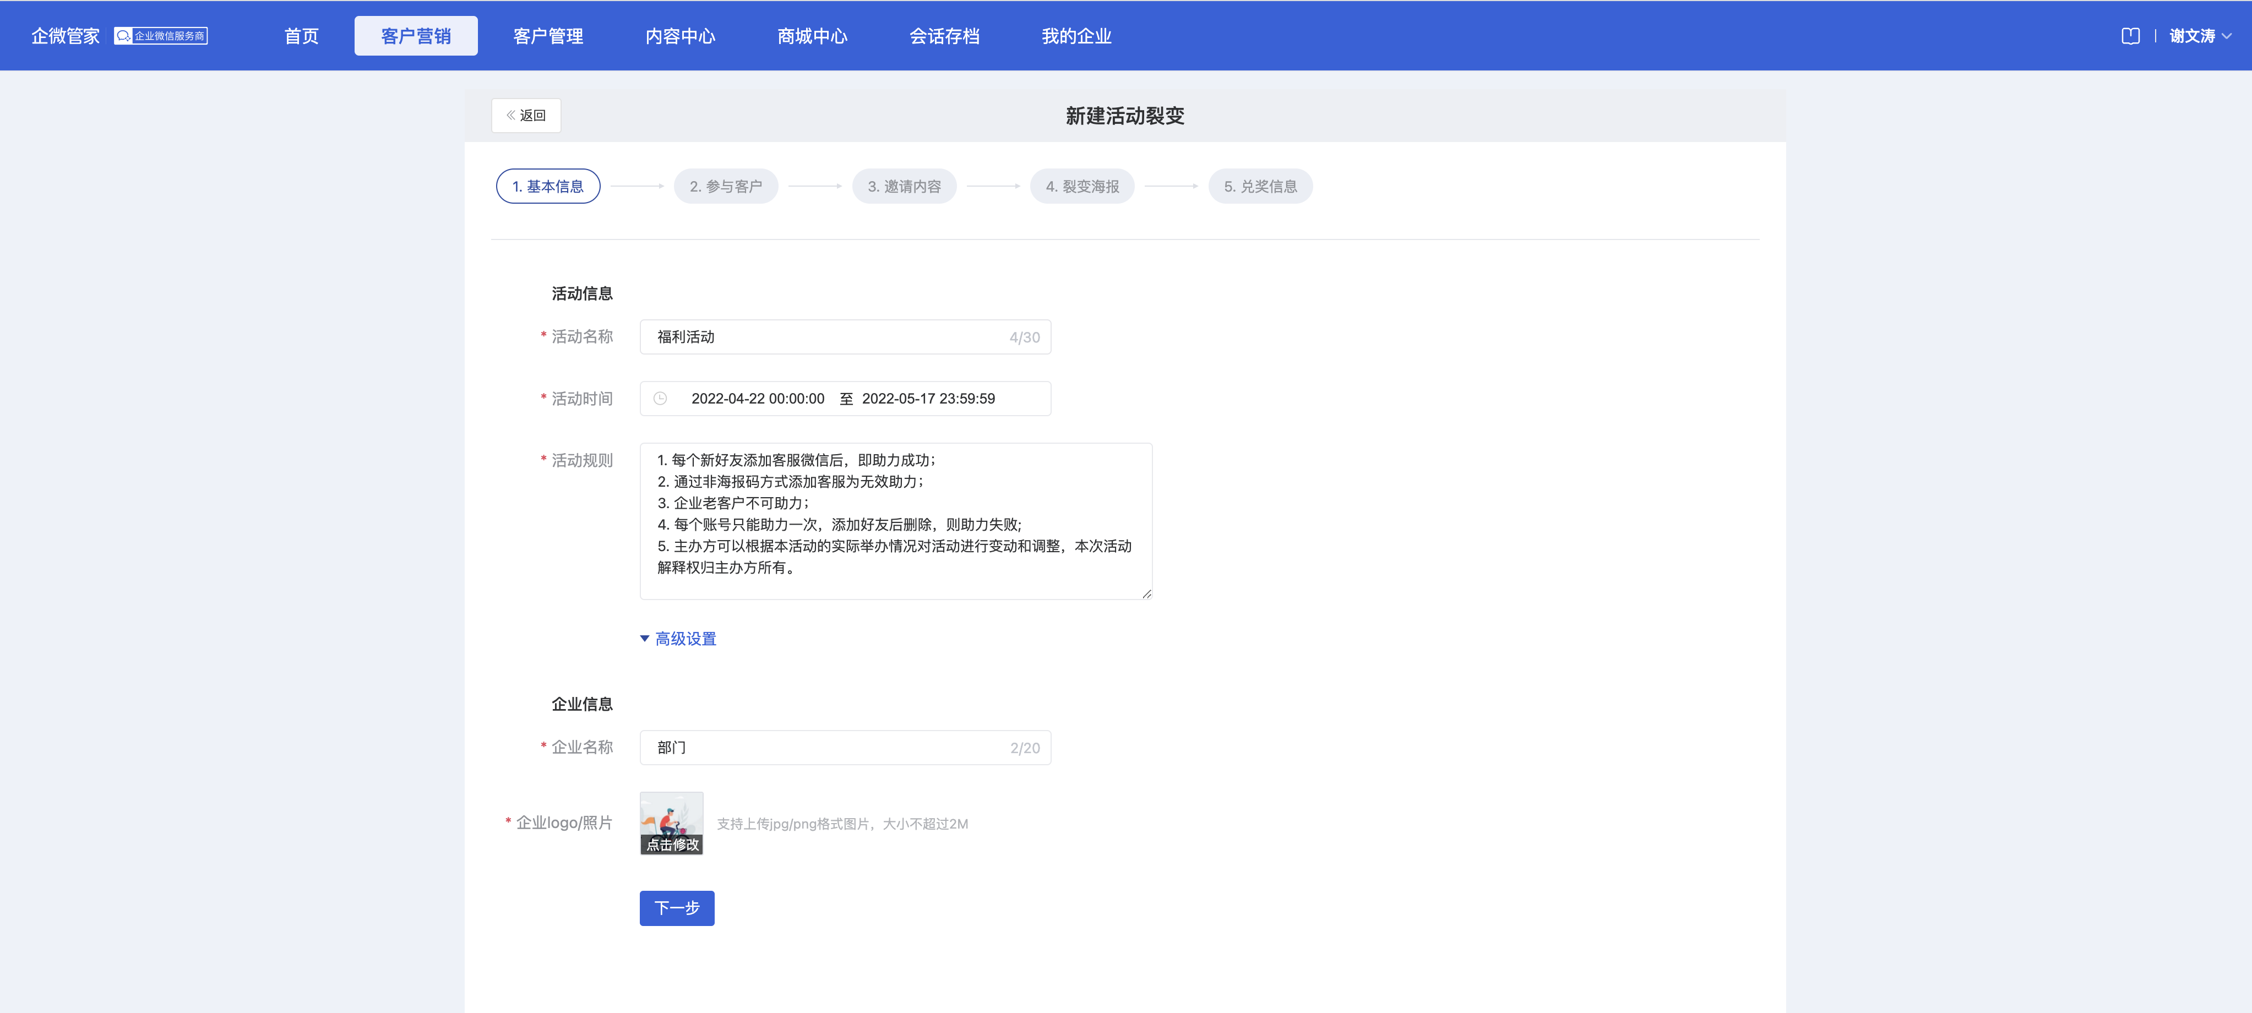Open 客户管理 menu

[x=548, y=36]
